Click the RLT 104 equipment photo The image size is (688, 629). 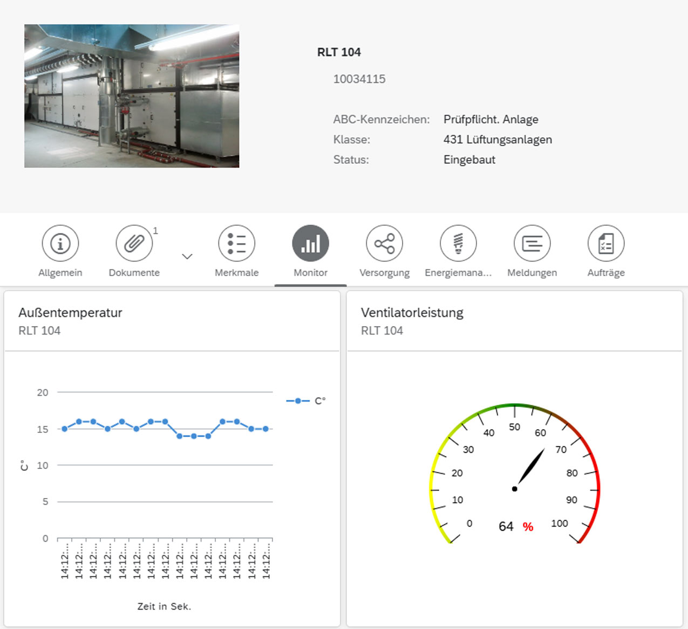pos(132,96)
